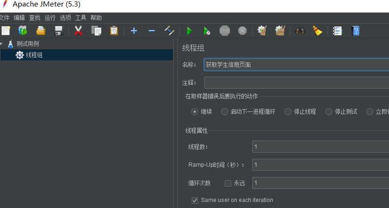This screenshot has height=208, width=389.
Task: Open the 选项 menu
Action: pyautogui.click(x=65, y=18)
